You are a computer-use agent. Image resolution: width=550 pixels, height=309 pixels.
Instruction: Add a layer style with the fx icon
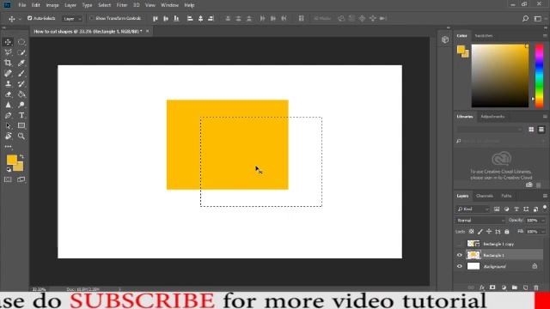pyautogui.click(x=481, y=288)
